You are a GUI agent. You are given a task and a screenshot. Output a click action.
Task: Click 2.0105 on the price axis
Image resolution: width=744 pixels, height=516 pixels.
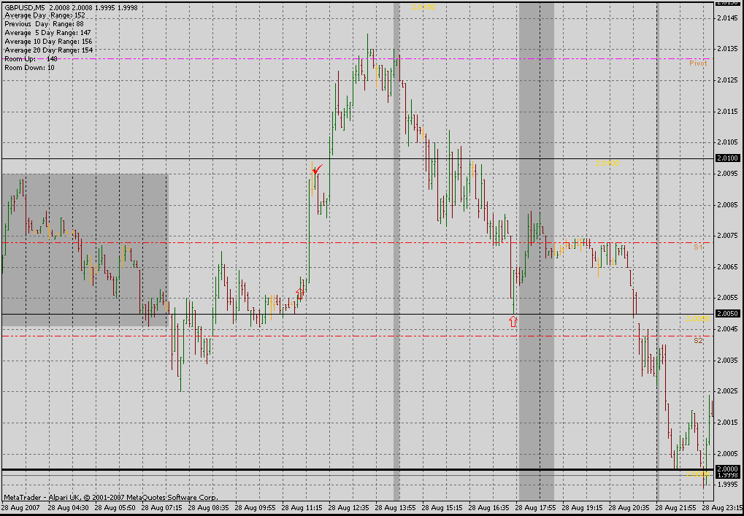(x=728, y=142)
